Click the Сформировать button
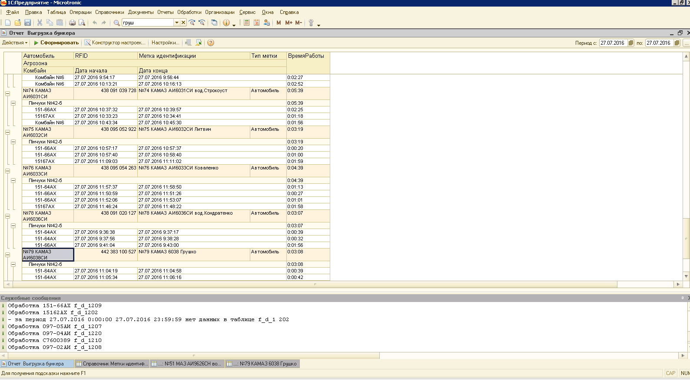The width and height of the screenshot is (690, 385). 56,43
